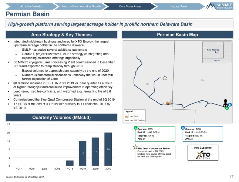
Task: Click the Lane G&P Pipelines legend line
Action: tap(127, 120)
